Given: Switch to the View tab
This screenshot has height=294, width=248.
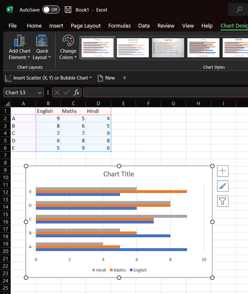Looking at the screenshot, I should 188,26.
